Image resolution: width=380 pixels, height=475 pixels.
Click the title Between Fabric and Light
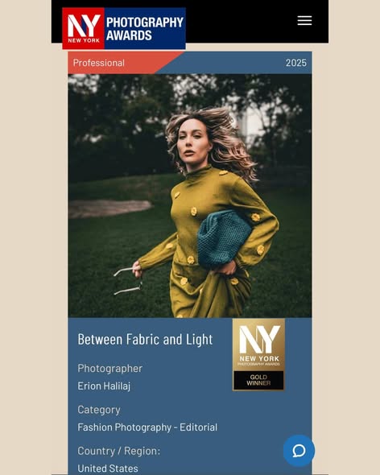point(145,339)
